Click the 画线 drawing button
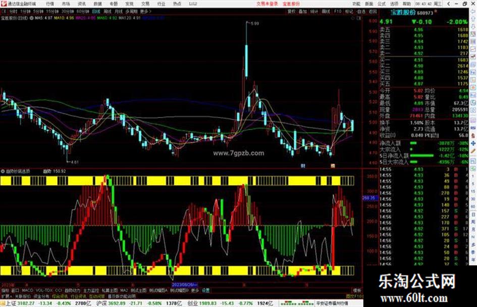 click(x=326, y=11)
